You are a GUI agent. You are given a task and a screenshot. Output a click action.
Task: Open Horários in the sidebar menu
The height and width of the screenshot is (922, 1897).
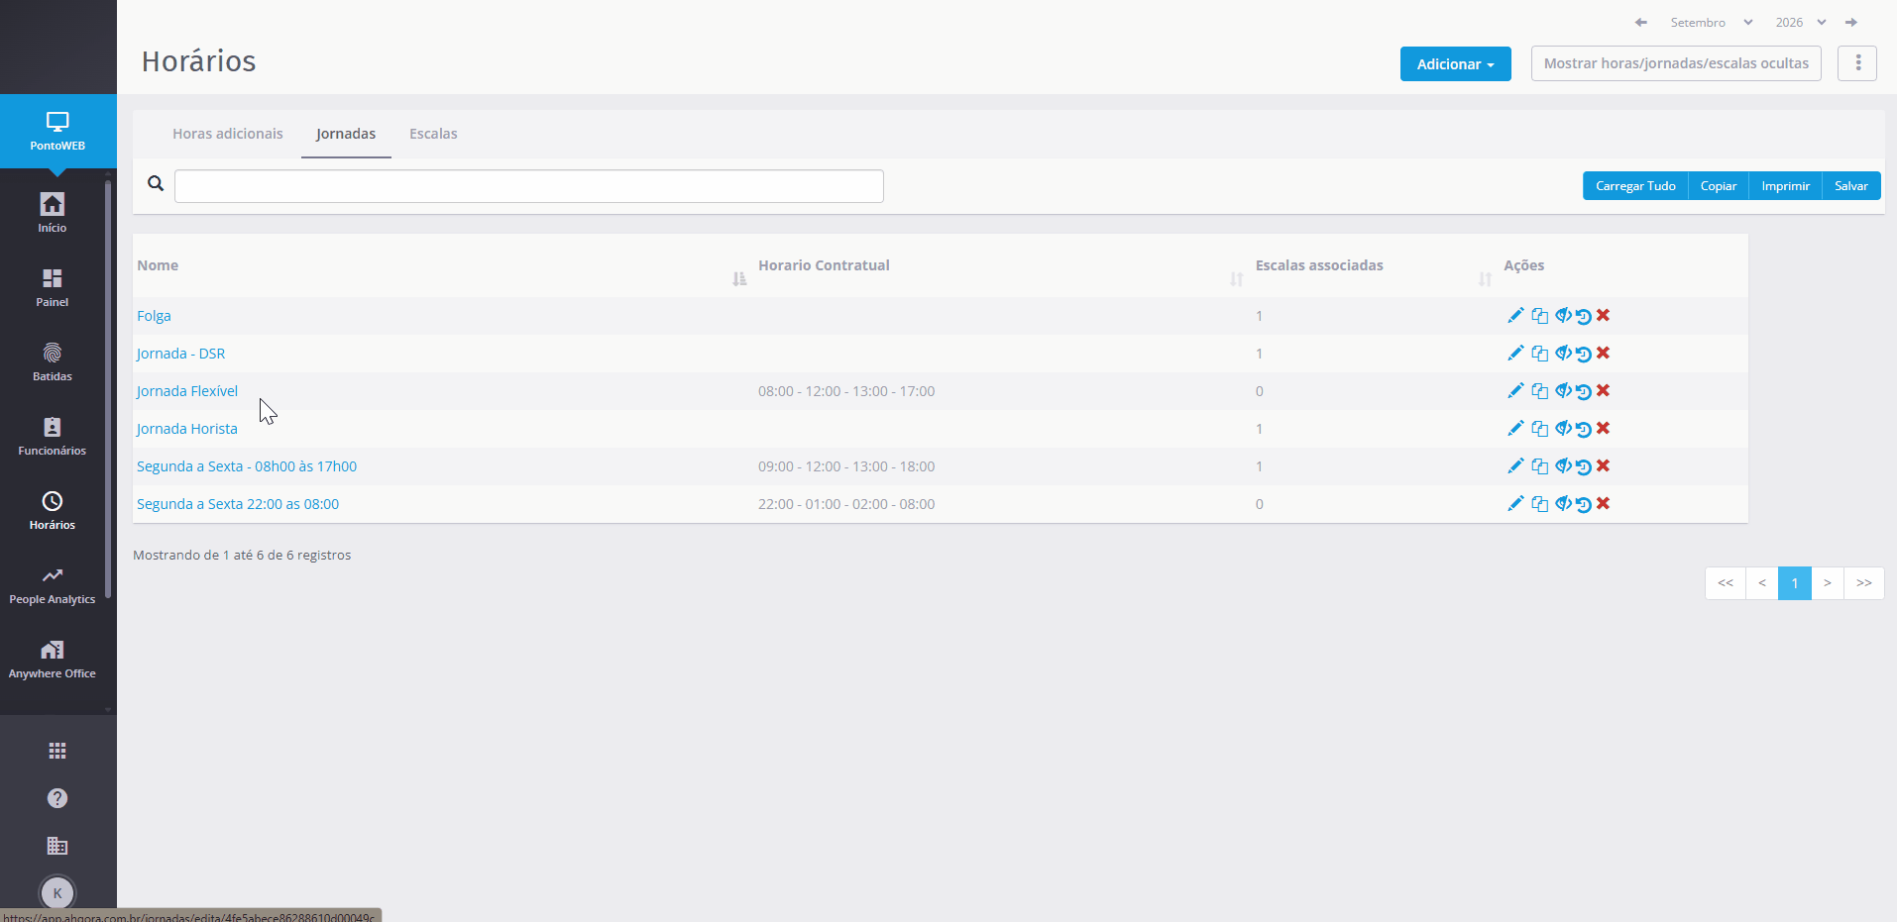point(53,510)
